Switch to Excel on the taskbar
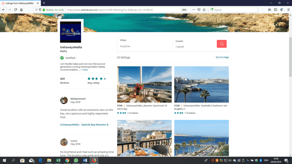The height and width of the screenshot is (164, 292). (x=58, y=160)
